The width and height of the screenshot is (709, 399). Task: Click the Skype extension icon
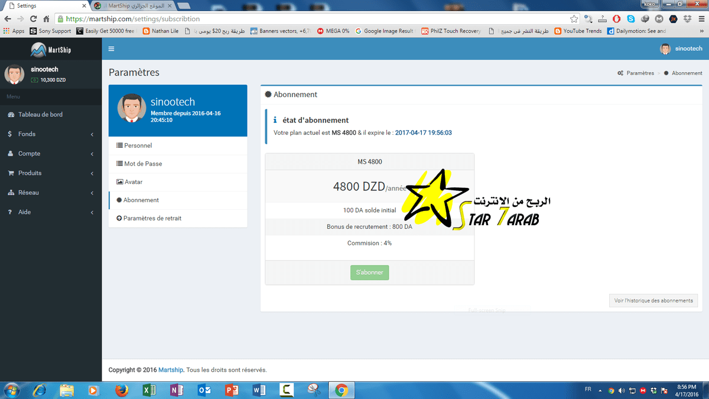[x=631, y=19]
